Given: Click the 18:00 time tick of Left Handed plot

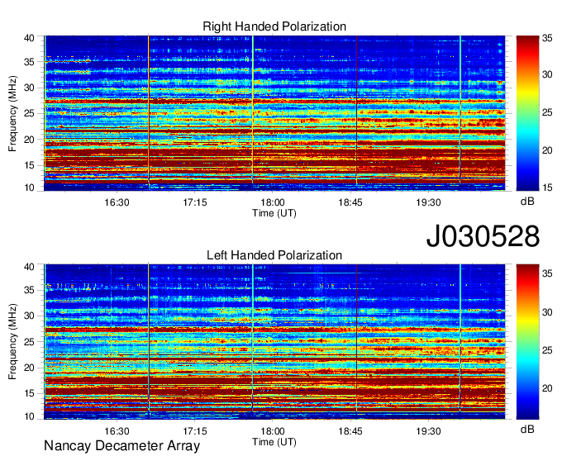Looking at the screenshot, I should (x=273, y=431).
